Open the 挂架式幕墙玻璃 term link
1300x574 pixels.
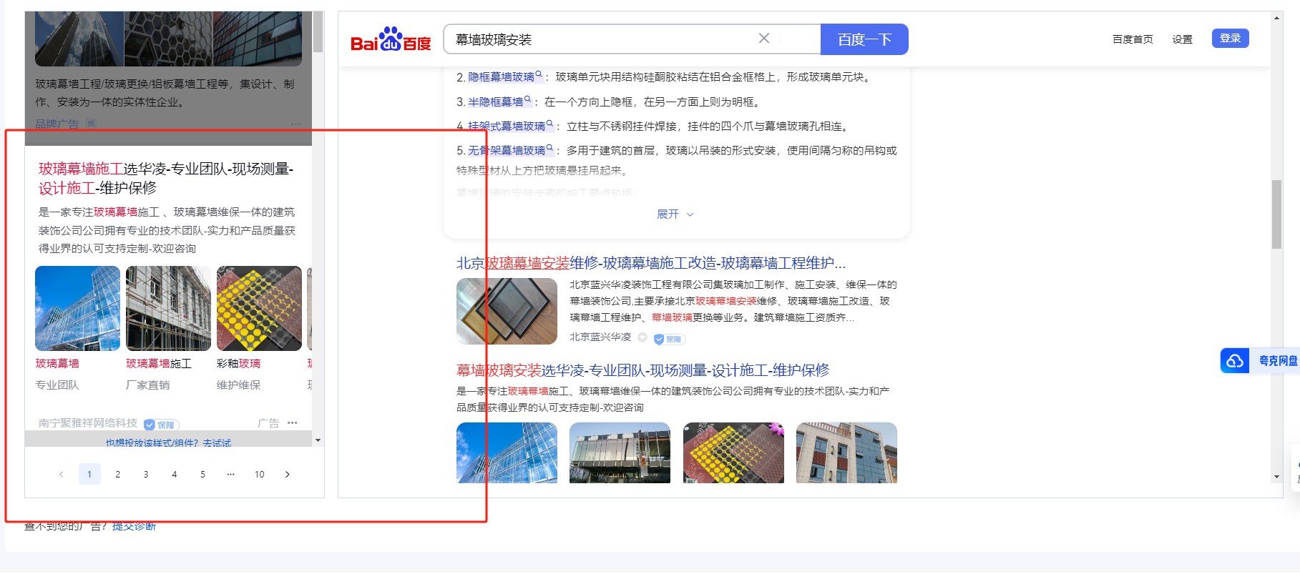click(507, 127)
